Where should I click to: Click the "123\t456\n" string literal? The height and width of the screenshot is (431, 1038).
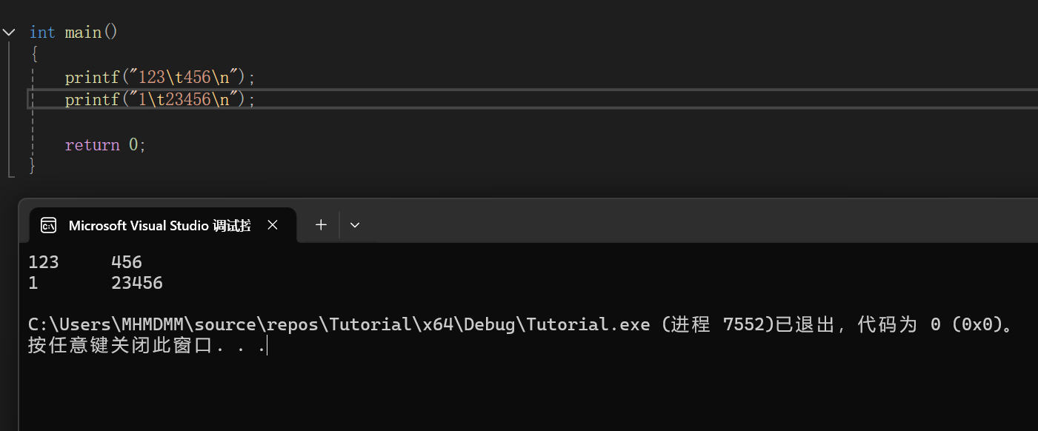pos(185,77)
